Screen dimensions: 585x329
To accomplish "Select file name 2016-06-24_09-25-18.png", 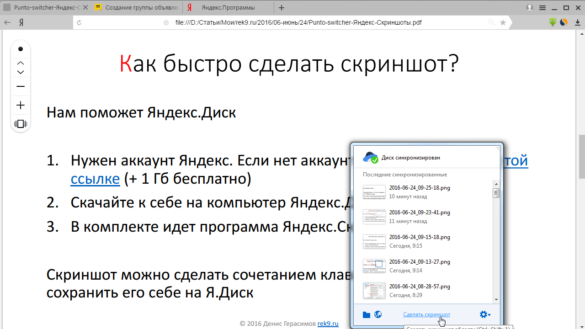I will tap(420, 188).
